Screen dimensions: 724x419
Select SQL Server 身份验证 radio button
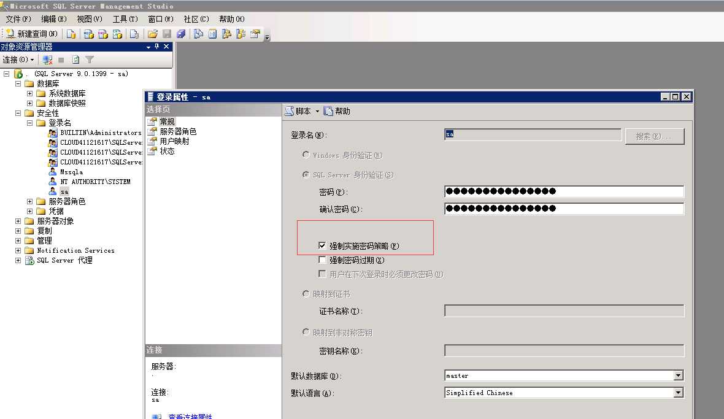tap(306, 174)
